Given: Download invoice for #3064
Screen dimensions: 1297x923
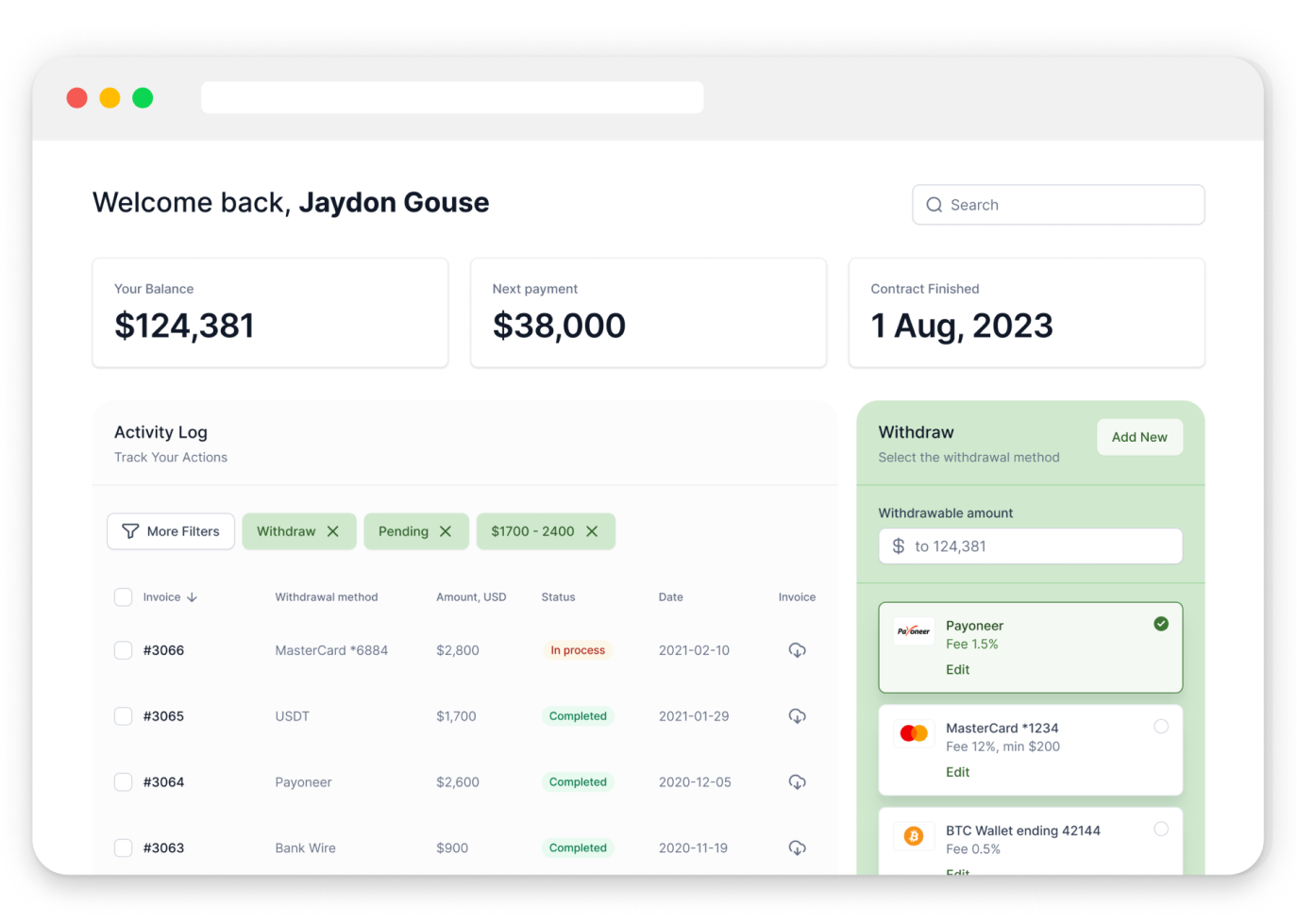Looking at the screenshot, I should (797, 782).
